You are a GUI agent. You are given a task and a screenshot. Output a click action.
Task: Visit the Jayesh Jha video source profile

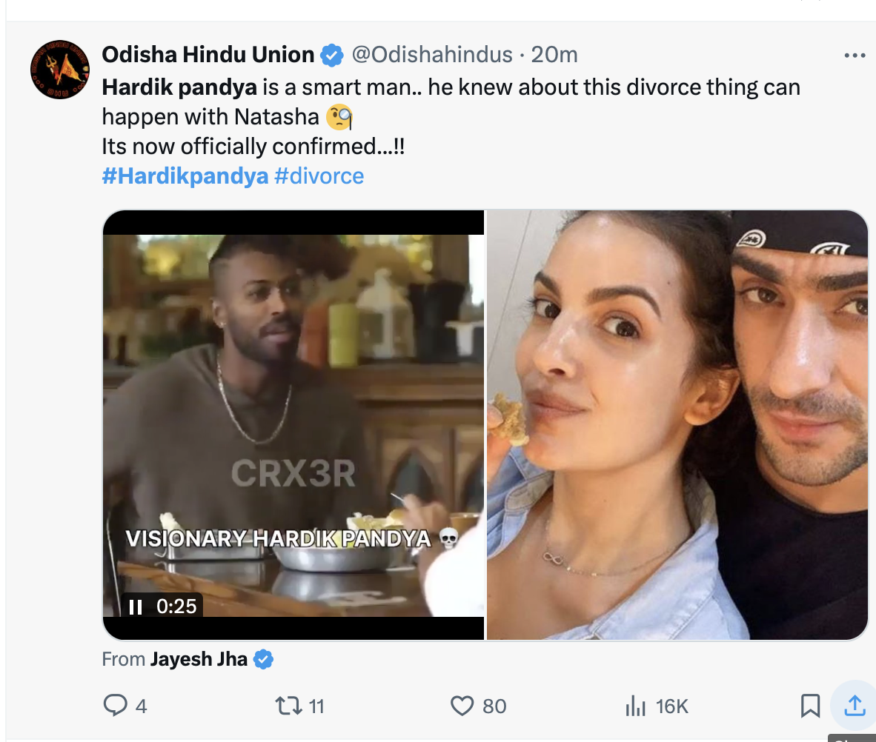pyautogui.click(x=199, y=659)
